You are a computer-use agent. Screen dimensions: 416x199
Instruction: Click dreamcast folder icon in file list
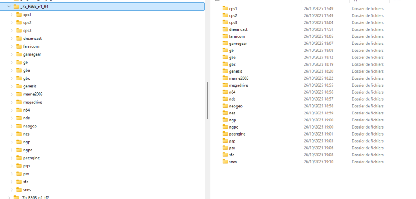click(x=225, y=29)
